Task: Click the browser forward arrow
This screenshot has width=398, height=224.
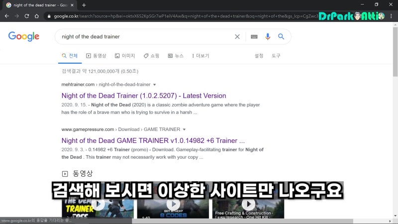Action: (17, 16)
